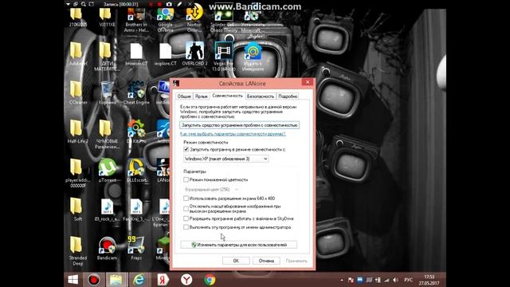
Task: Launch Google Chrome from desktop shortcut
Action: coord(165,20)
